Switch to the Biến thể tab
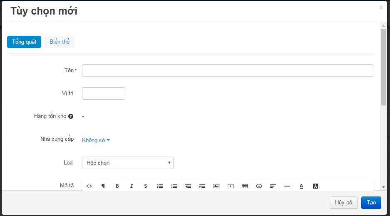 point(60,42)
